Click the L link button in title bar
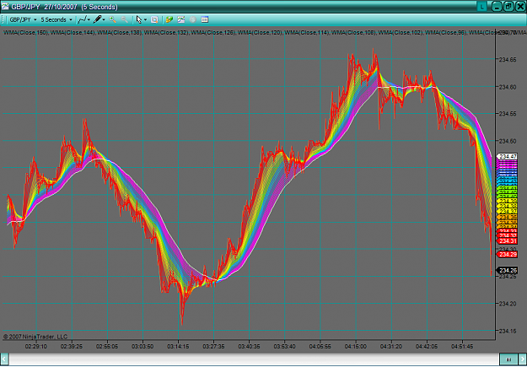This screenshot has height=367, width=527. [x=482, y=7]
